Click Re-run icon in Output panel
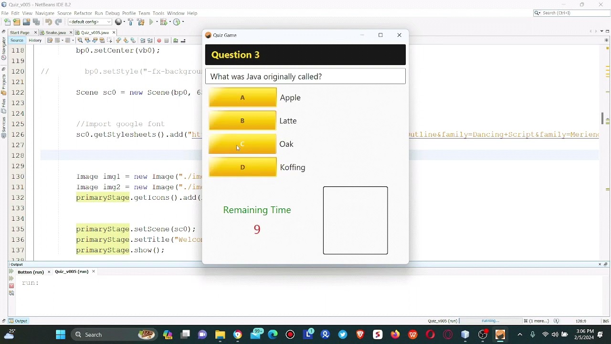Screen dimensions: 611x344 11,271
